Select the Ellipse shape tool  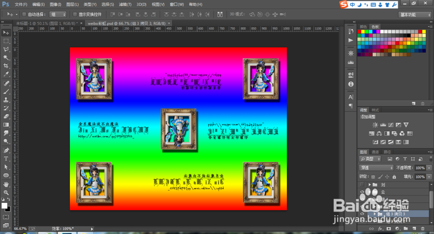coord(6,175)
